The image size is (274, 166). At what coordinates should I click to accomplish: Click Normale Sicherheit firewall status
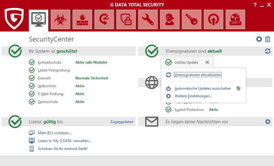pyautogui.click(x=92, y=78)
